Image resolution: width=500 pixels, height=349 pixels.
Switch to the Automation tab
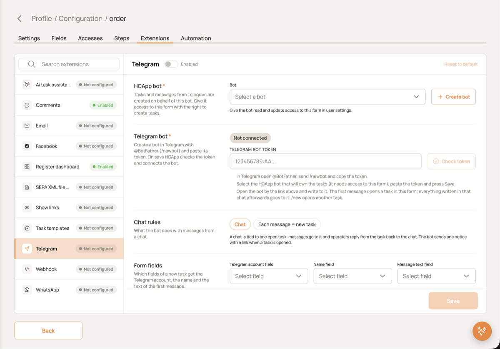[x=196, y=38]
